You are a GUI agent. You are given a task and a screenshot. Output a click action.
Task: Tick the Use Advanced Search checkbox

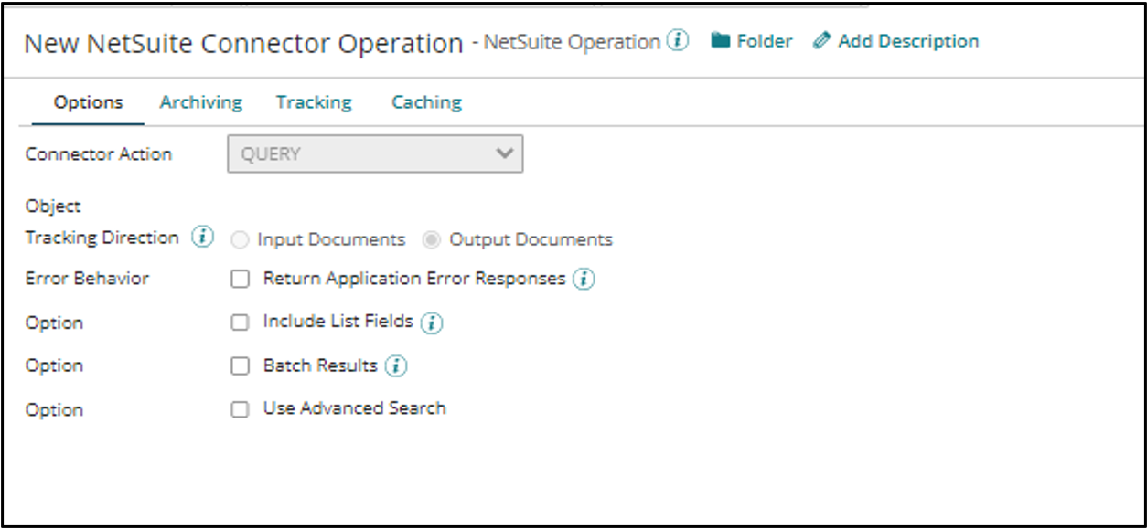pyautogui.click(x=240, y=409)
